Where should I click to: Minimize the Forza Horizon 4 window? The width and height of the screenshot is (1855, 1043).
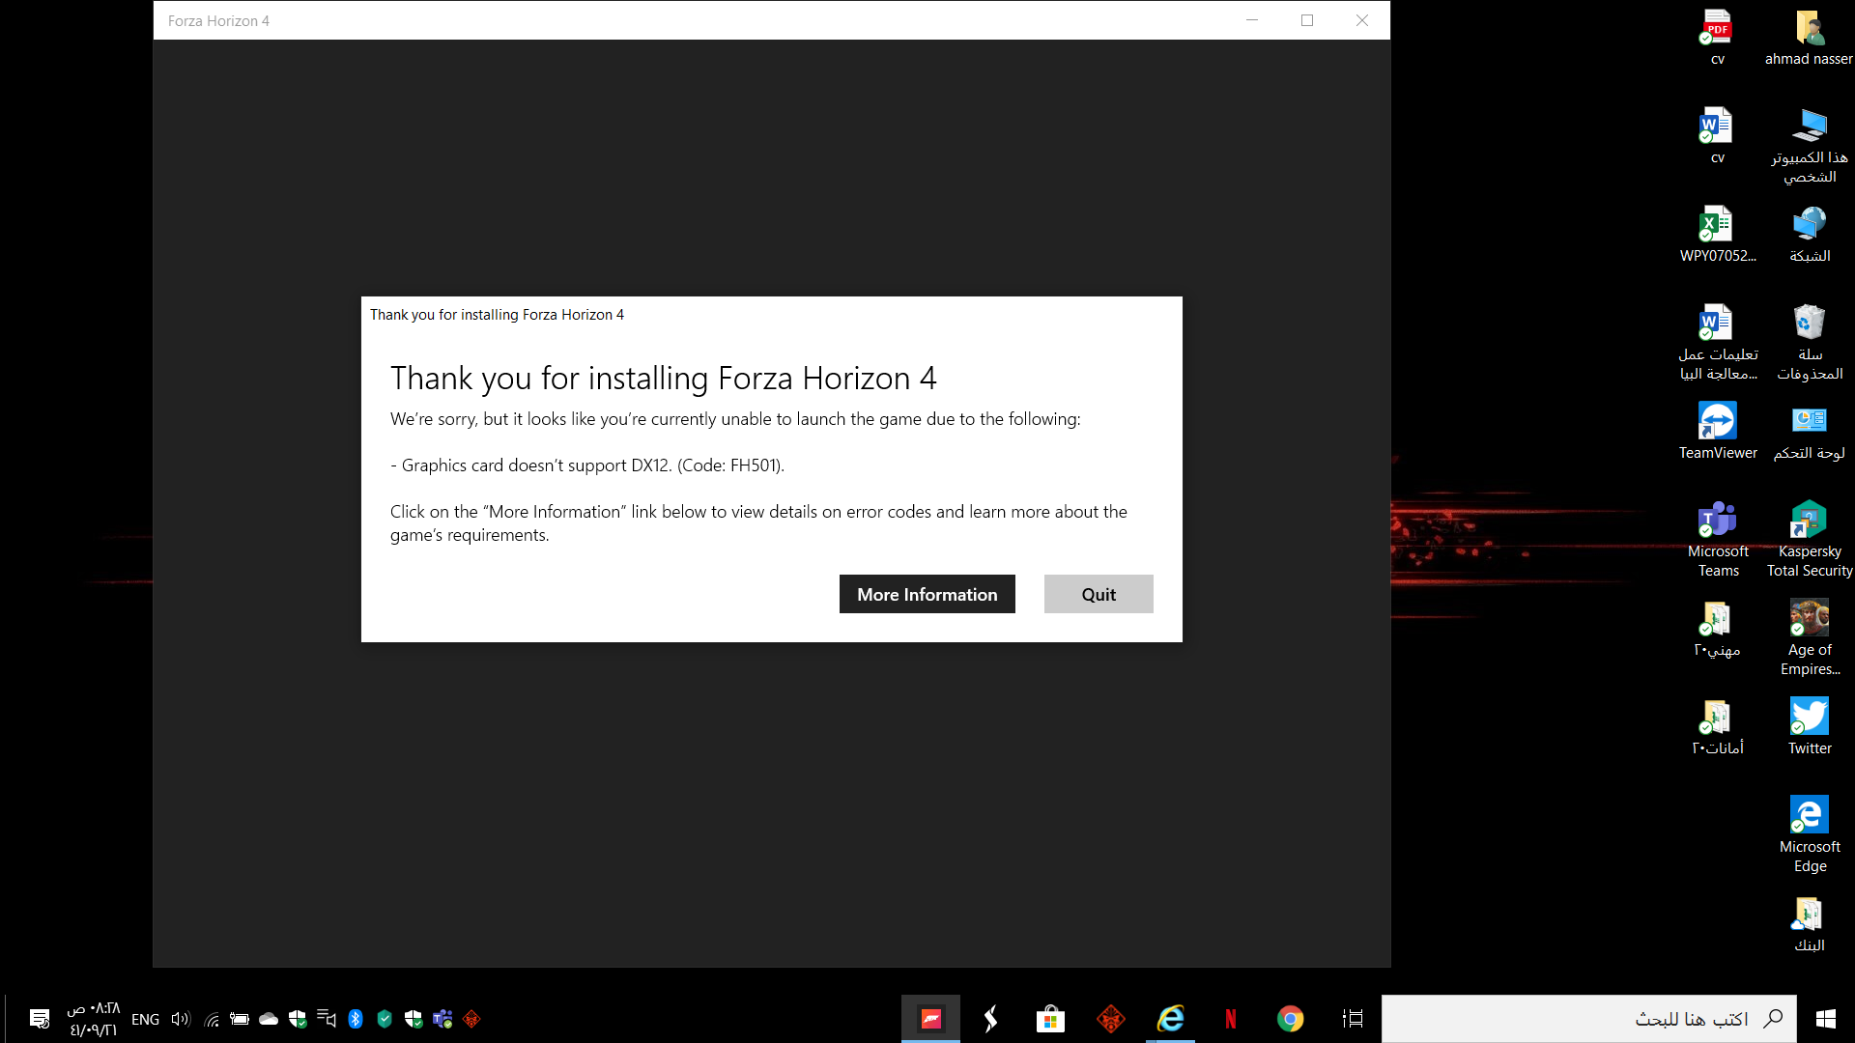pos(1252,20)
